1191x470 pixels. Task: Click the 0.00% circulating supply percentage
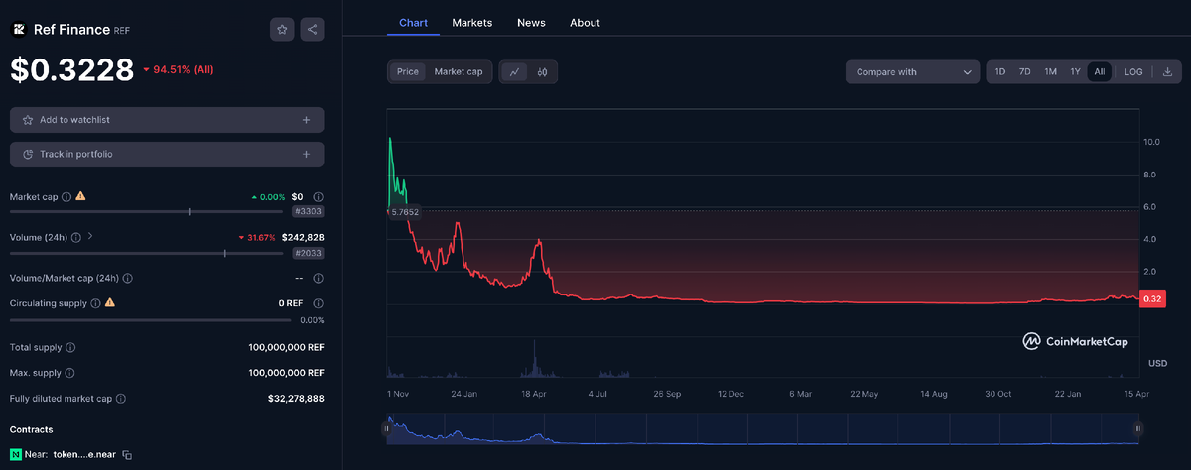[312, 320]
